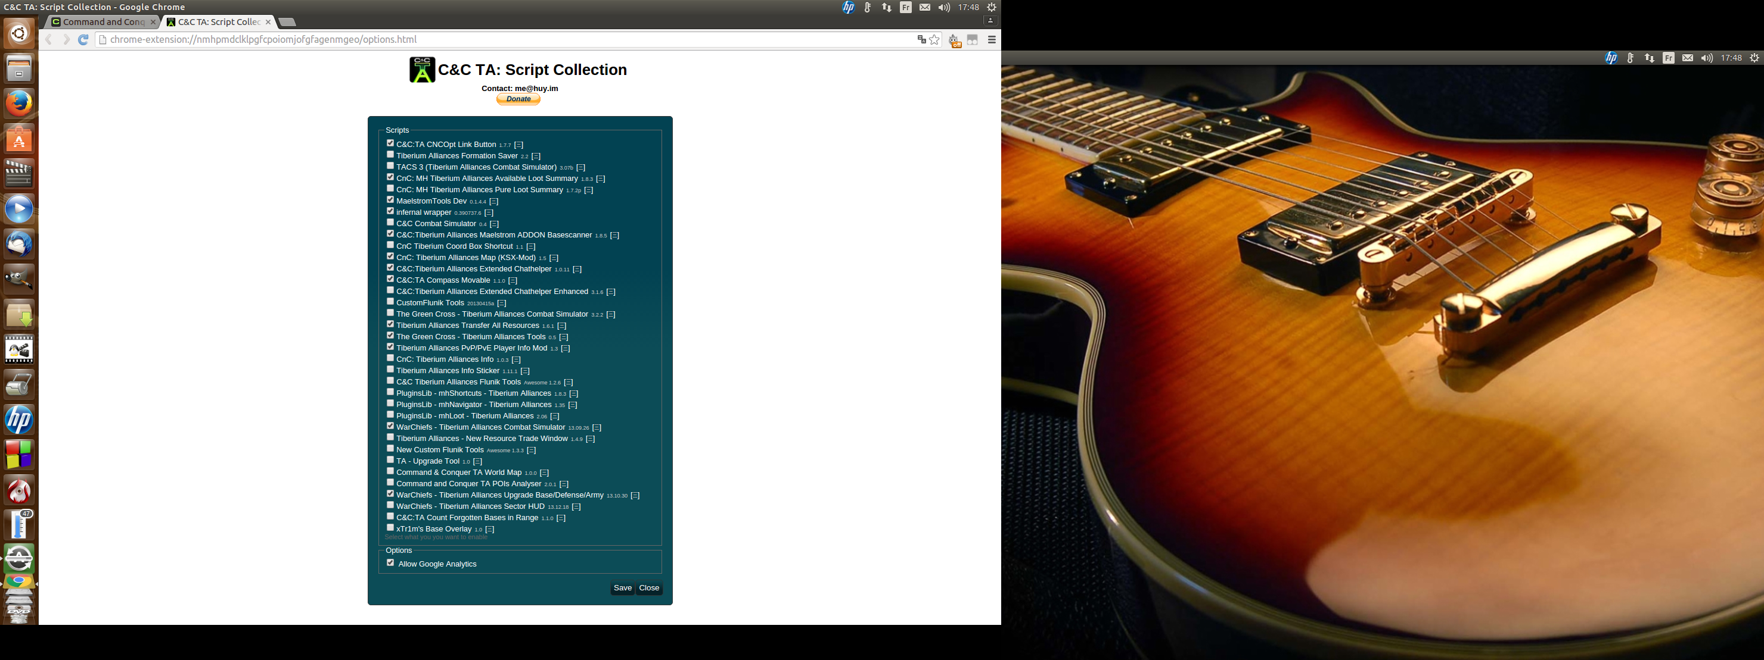Screen dimensions: 1764x660
Task: Open the Ubuntu Dash home launcher
Action: click(x=19, y=33)
